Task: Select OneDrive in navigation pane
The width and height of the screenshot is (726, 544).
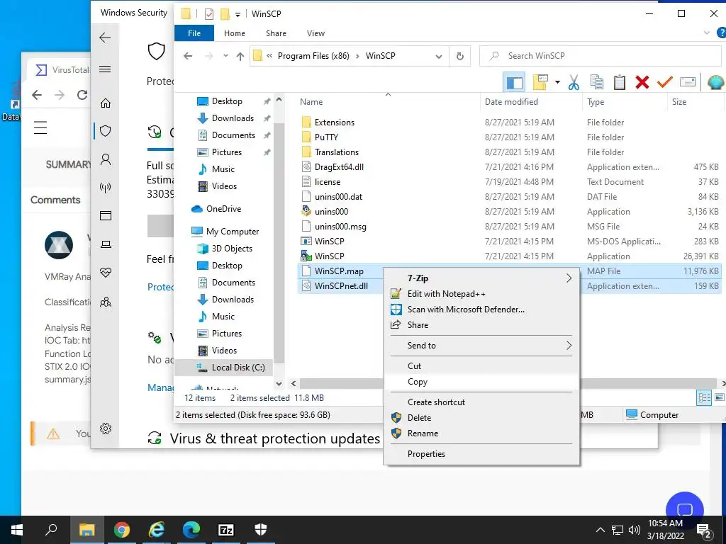Action: 223,209
